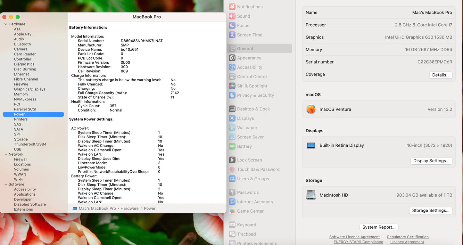Select Thunderbolt/USB4 in the hardware sidebar

[x=30, y=144]
